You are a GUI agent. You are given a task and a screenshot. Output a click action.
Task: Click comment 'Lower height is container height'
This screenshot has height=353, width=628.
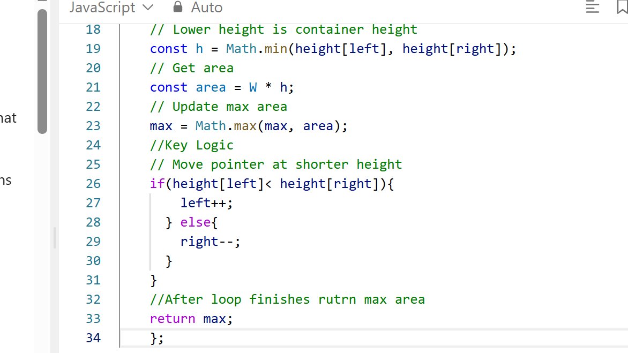[283, 29]
